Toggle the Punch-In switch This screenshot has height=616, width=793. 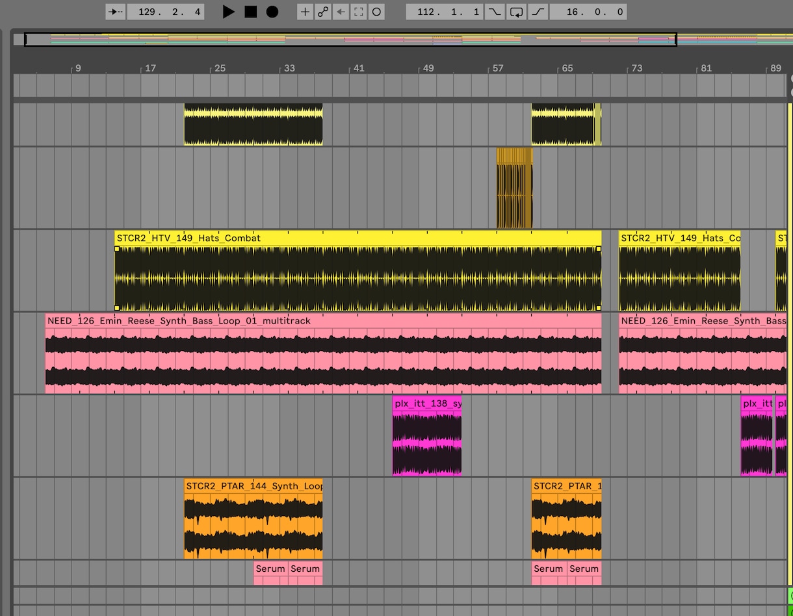click(495, 12)
